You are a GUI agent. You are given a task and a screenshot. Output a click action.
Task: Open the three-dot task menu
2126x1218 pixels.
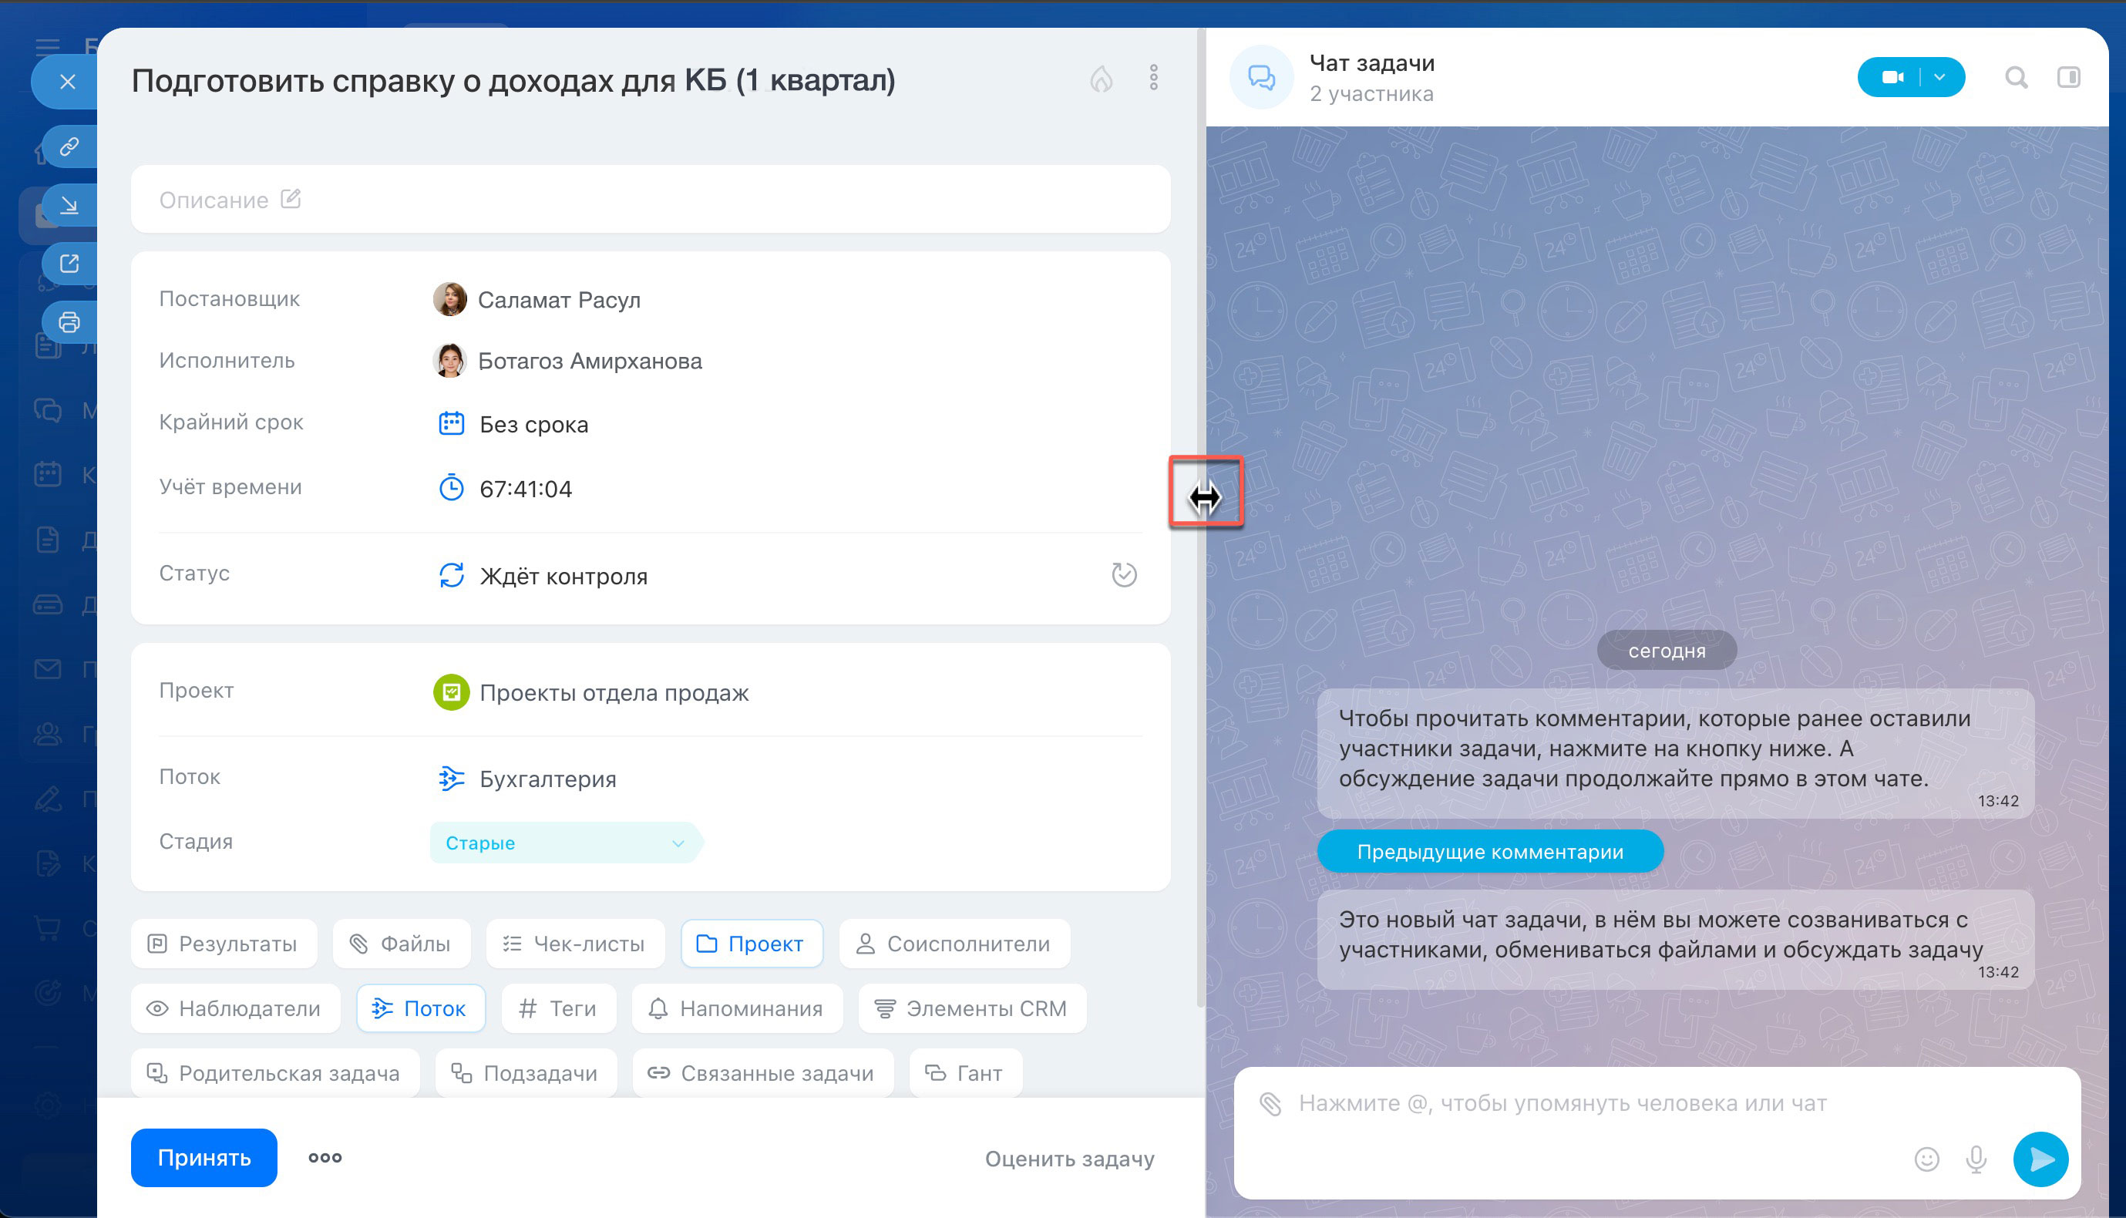(x=1153, y=78)
